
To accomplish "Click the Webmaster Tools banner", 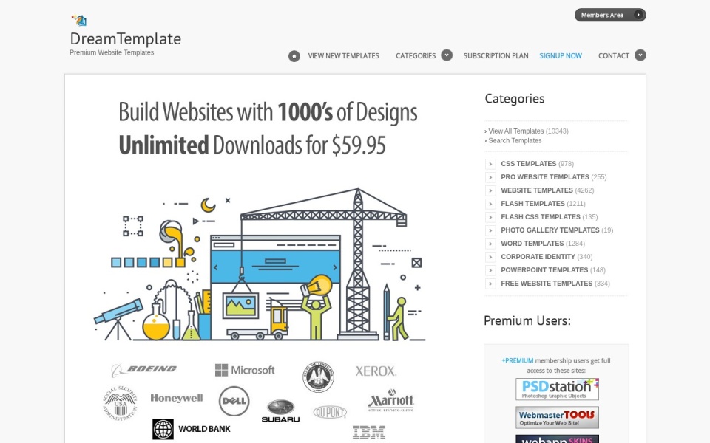I will pyautogui.click(x=557, y=418).
